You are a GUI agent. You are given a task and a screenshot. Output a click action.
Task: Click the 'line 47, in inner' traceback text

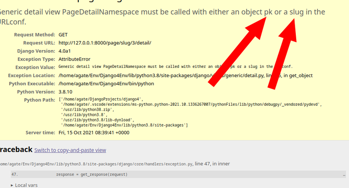212,164
